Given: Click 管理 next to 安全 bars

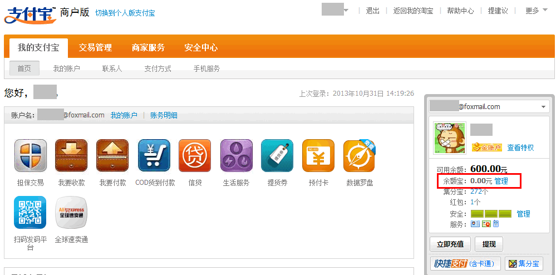Looking at the screenshot, I should click(x=523, y=214).
